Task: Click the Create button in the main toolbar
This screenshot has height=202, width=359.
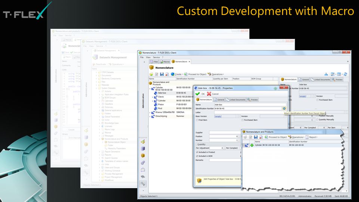Action: pos(176,74)
